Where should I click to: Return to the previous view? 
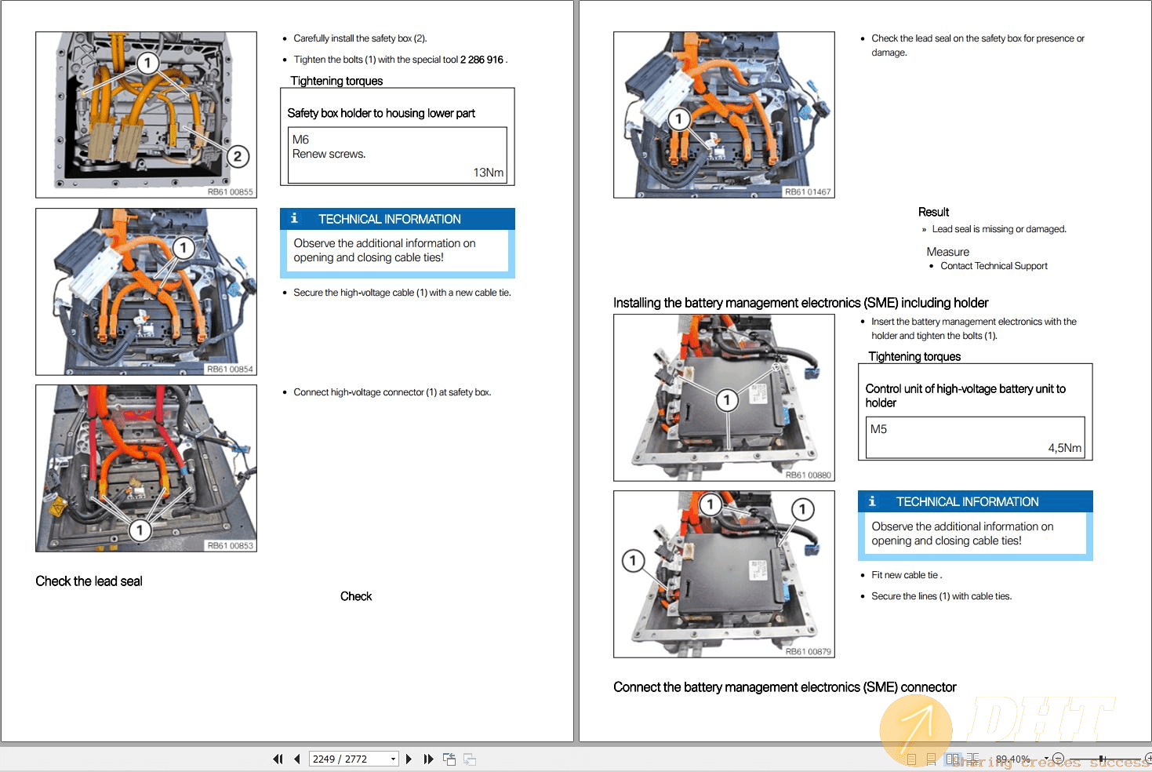[450, 759]
